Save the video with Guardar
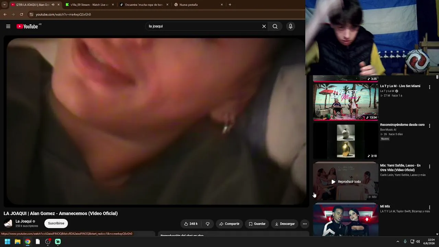Image resolution: width=439 pixels, height=247 pixels. point(257,224)
